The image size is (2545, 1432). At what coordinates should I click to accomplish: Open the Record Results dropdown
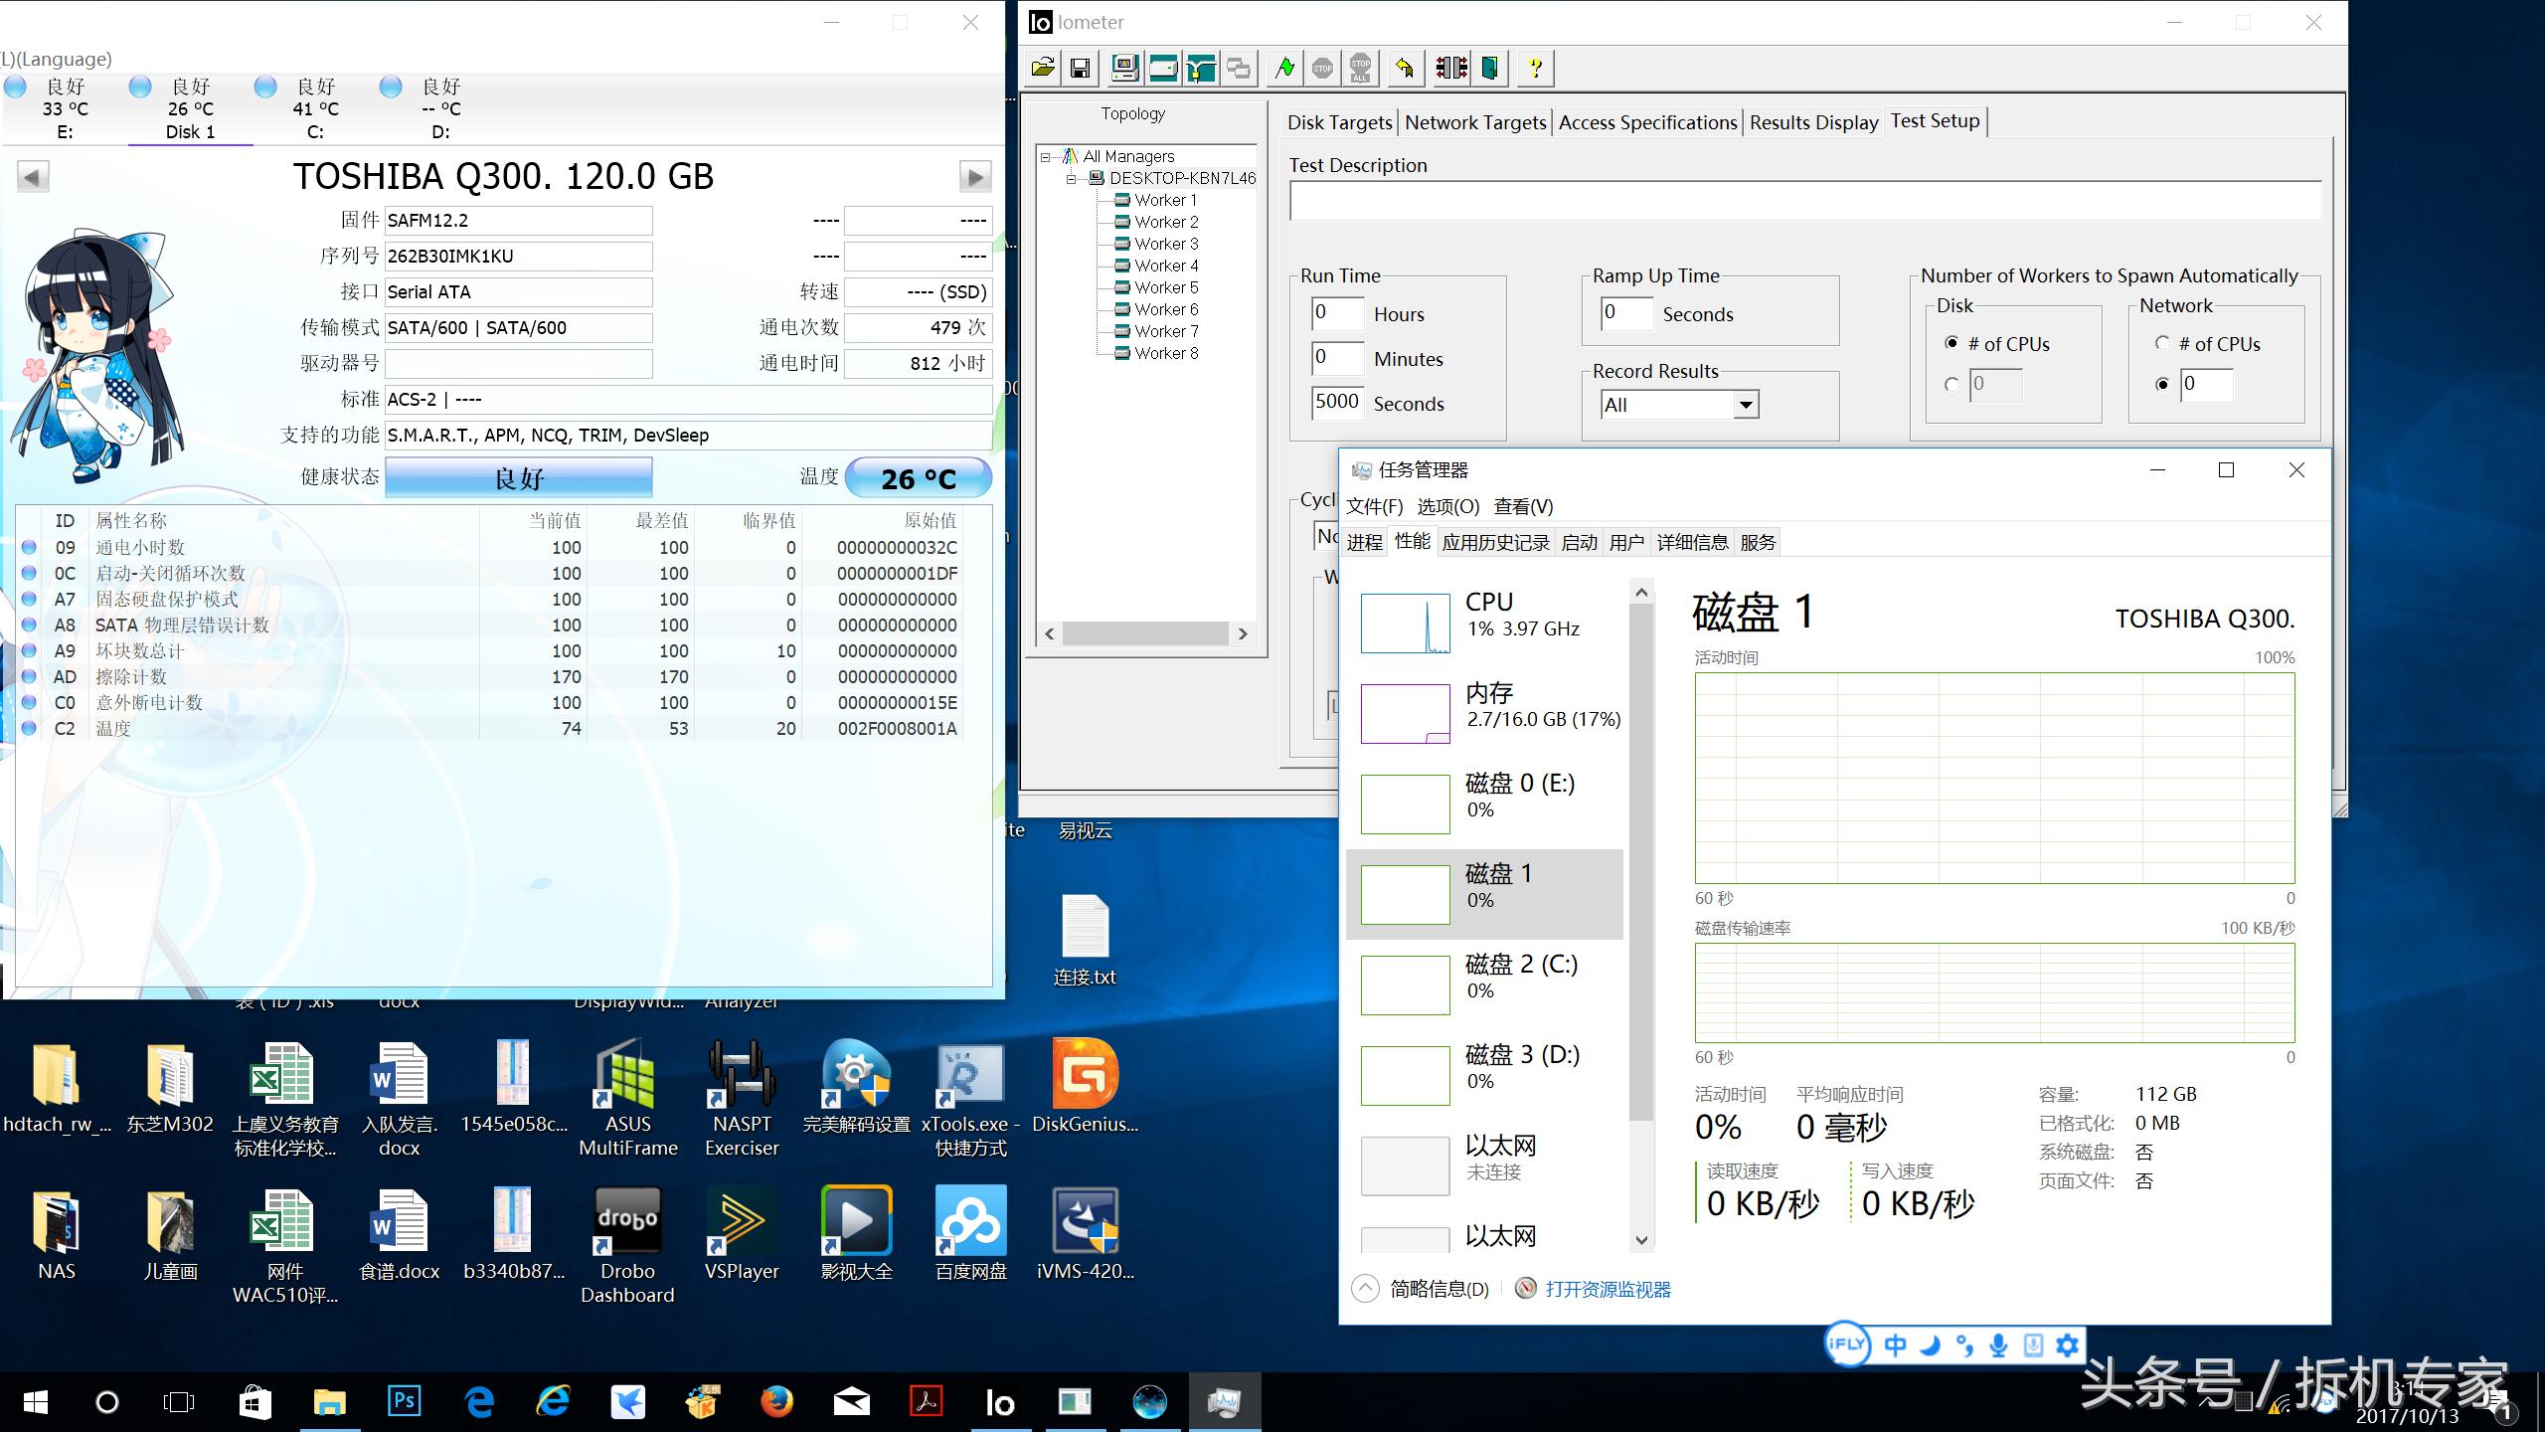1746,405
